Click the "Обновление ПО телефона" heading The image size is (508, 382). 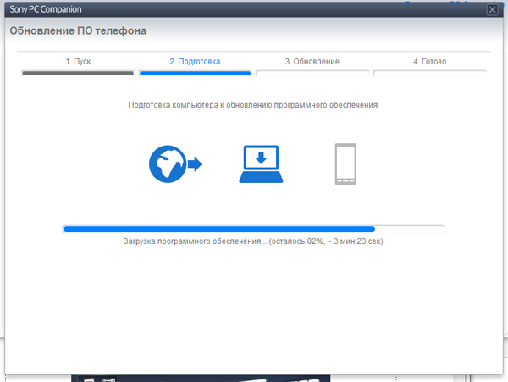tap(78, 31)
